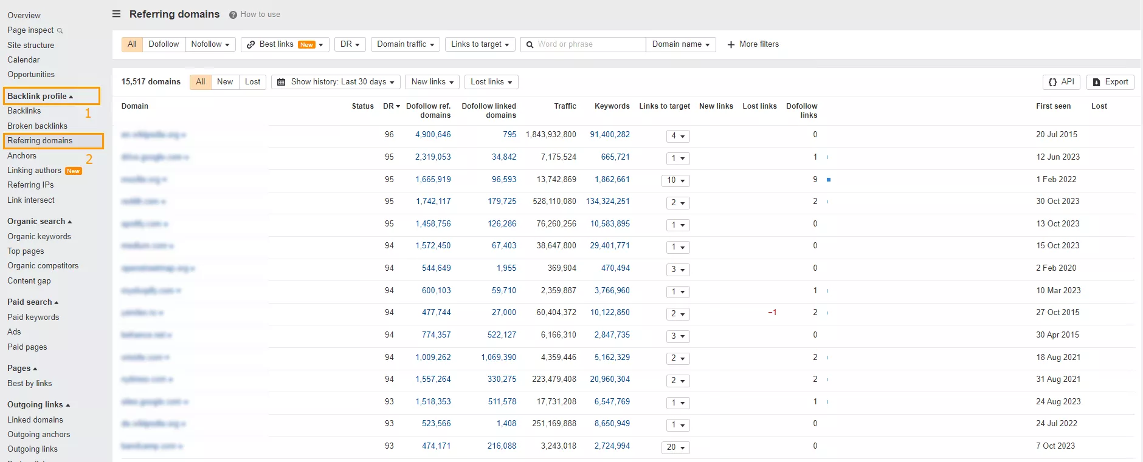Open Linking authors in sidebar
This screenshot has height=462, width=1143.
coord(34,171)
